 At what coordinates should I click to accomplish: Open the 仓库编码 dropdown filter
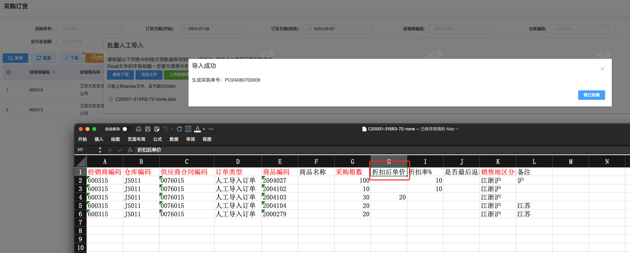click(582, 29)
